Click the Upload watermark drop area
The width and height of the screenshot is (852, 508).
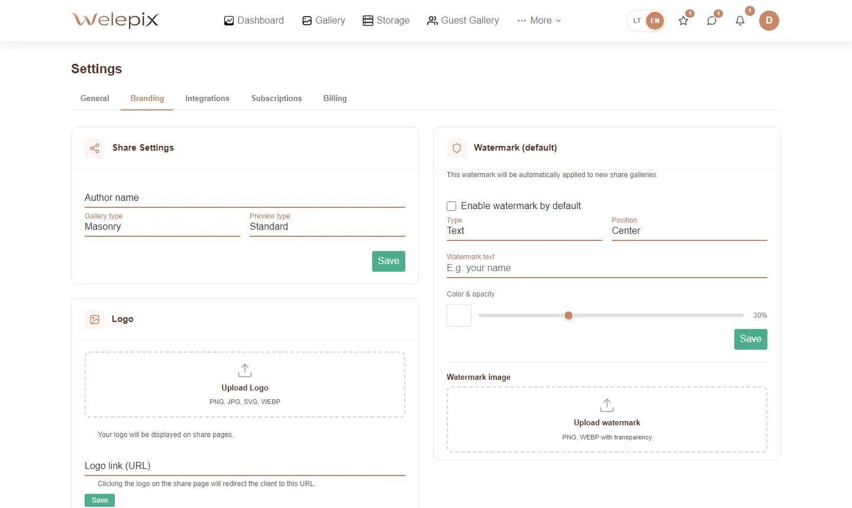click(x=607, y=419)
